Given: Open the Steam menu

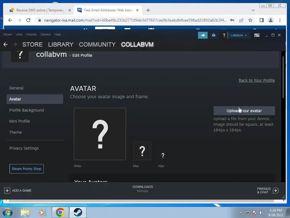Looking at the screenshot, I should coord(8,34).
